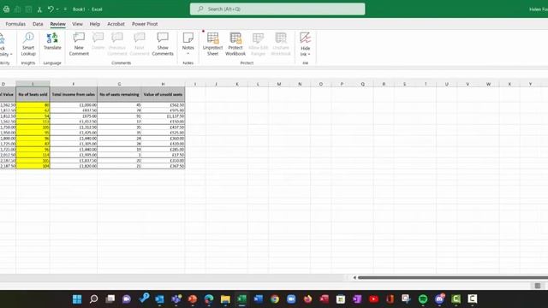This screenshot has height=308, width=548.
Task: Click the 'No of seats remaining' header cell
Action: tap(119, 94)
